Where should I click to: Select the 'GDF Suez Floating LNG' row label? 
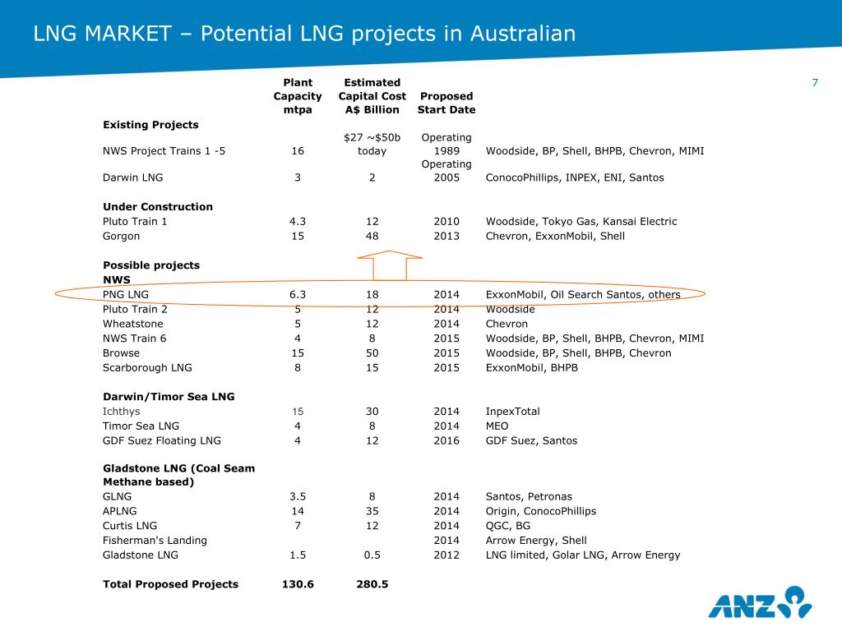point(162,440)
